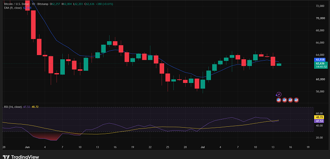Select the EMA (9, close) indicator legend

pos(13,8)
